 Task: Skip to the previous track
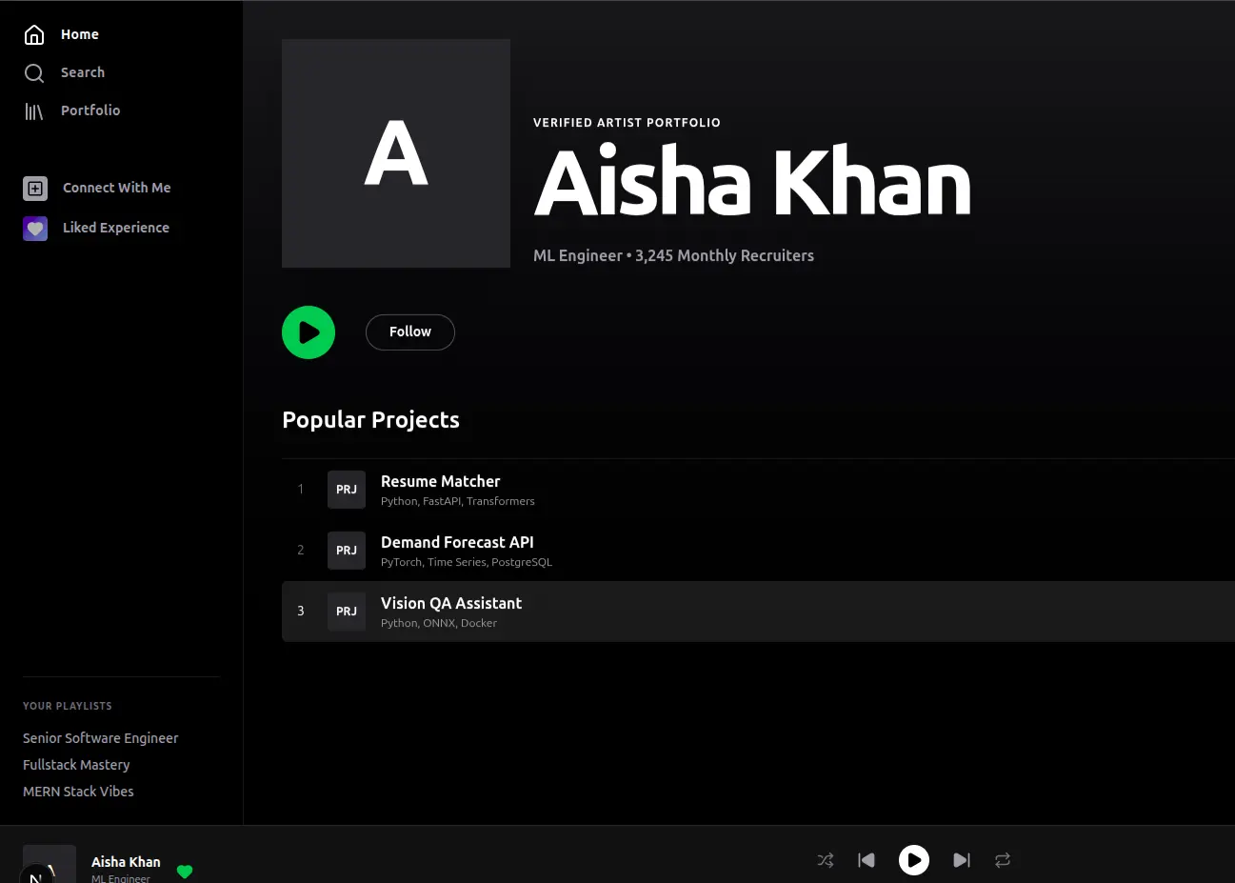click(866, 860)
